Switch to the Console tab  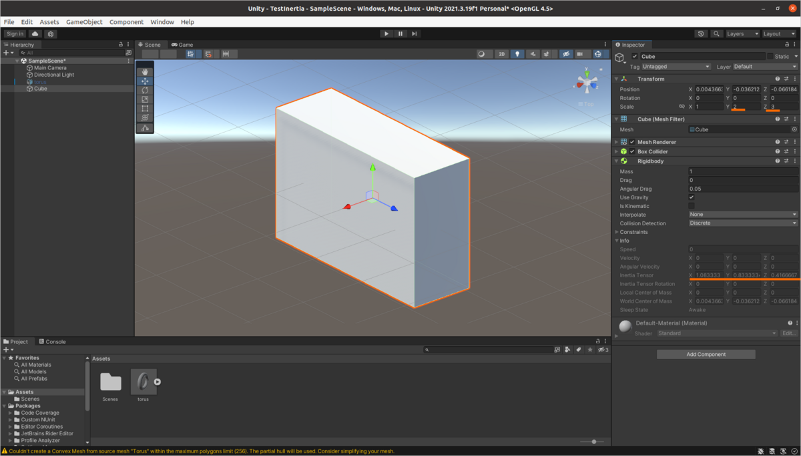pos(51,341)
